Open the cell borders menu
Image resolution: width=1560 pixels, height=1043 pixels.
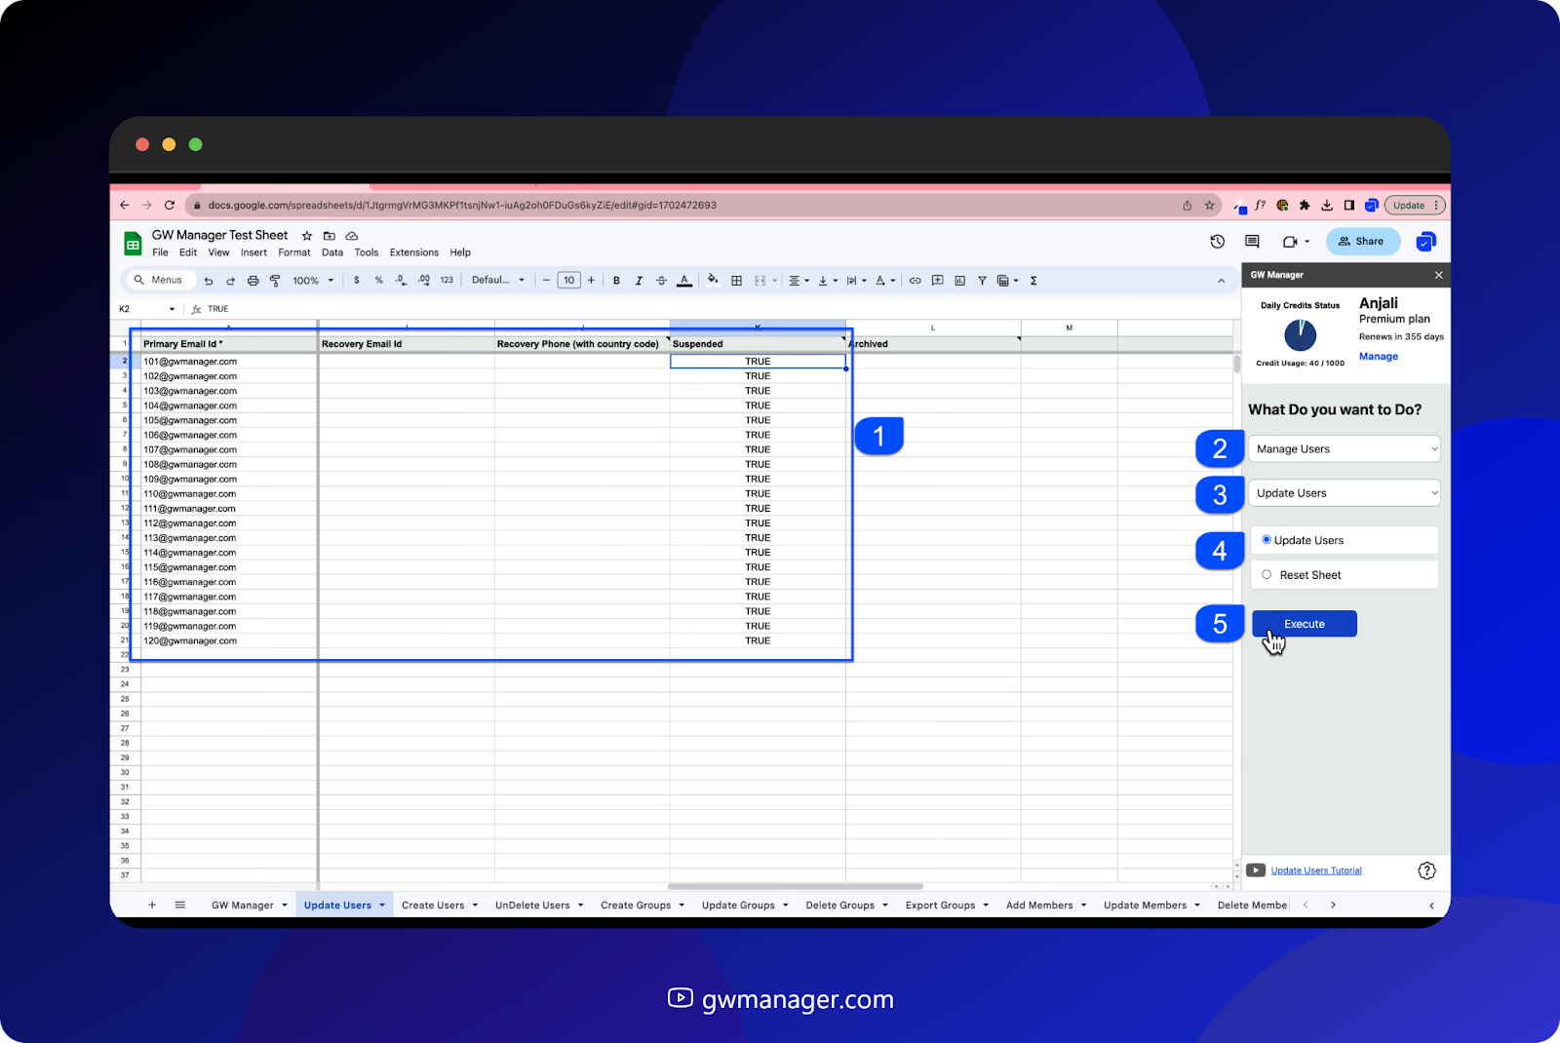pyautogui.click(x=736, y=281)
